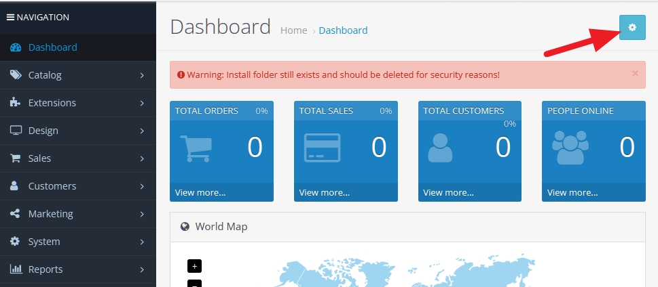Open the Marketing menu item

78,214
